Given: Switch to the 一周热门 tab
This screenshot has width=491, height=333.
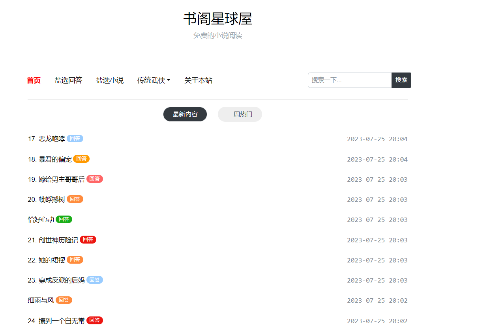Looking at the screenshot, I should (x=240, y=114).
